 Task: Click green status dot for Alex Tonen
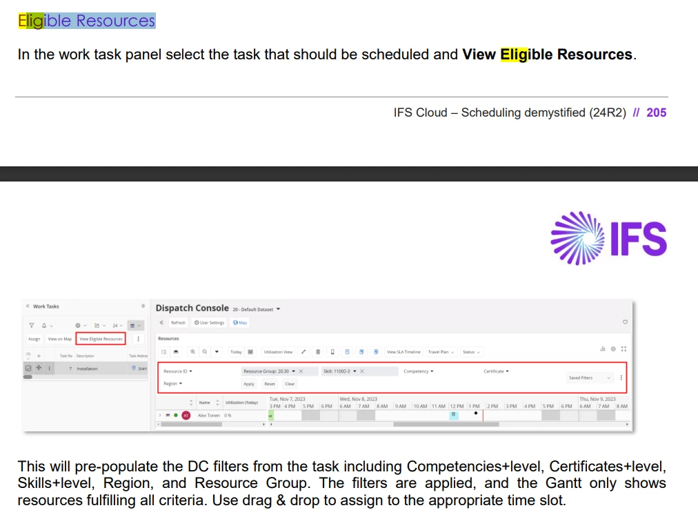(x=176, y=415)
